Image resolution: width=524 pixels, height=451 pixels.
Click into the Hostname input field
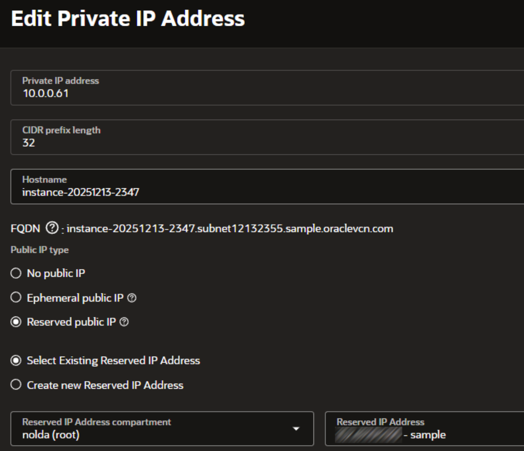click(267, 186)
